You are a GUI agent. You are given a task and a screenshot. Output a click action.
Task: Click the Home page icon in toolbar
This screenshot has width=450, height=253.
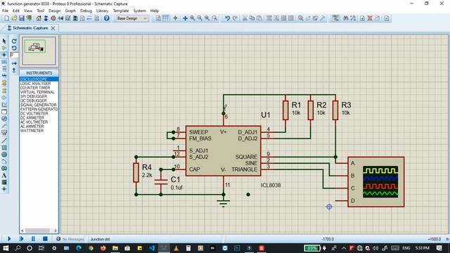pos(39,18)
